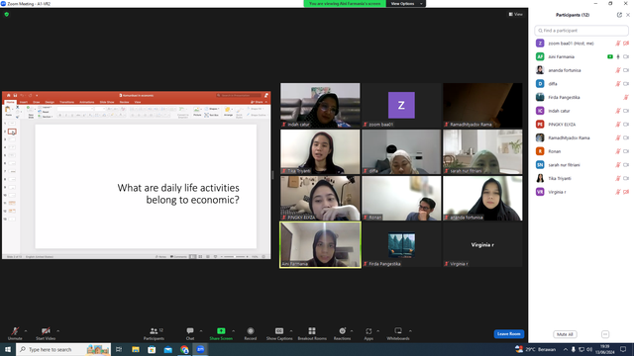Expand Show Captions options arrow
Viewport: 634px width, 356px height.
[x=291, y=331]
